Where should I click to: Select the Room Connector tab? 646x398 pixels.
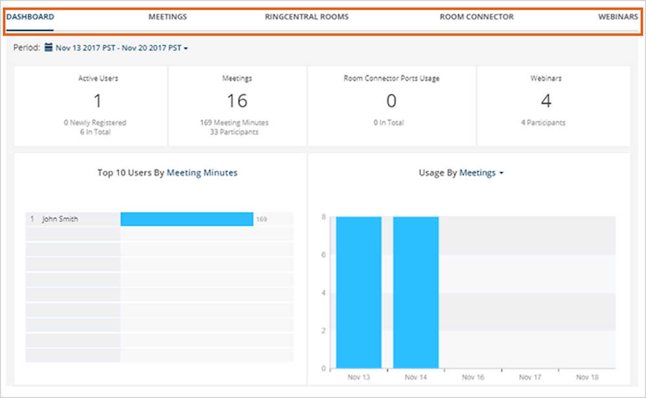pyautogui.click(x=477, y=17)
